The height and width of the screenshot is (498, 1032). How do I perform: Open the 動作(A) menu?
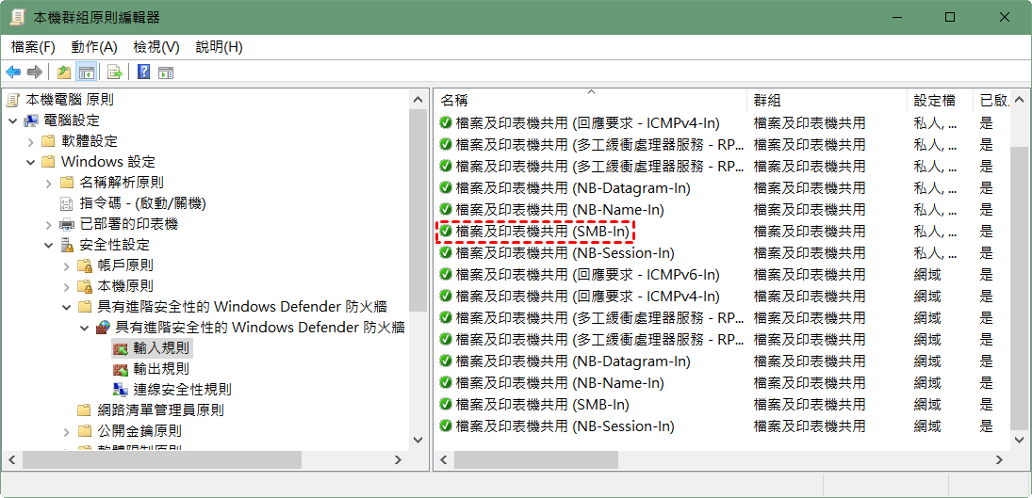(x=94, y=47)
